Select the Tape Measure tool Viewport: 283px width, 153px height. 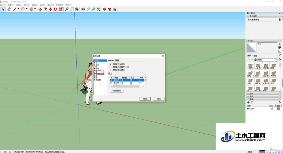[67, 9]
